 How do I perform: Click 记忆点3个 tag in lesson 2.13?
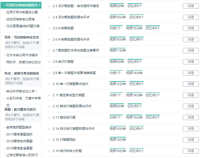pos(153,117)
